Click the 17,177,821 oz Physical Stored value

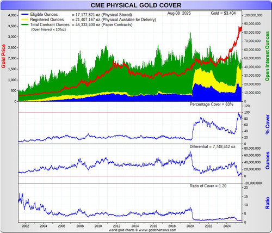[102, 15]
